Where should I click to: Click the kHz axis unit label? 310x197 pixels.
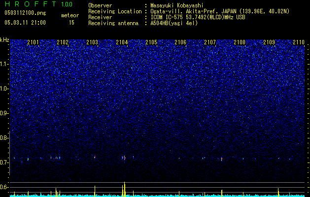point(4,40)
